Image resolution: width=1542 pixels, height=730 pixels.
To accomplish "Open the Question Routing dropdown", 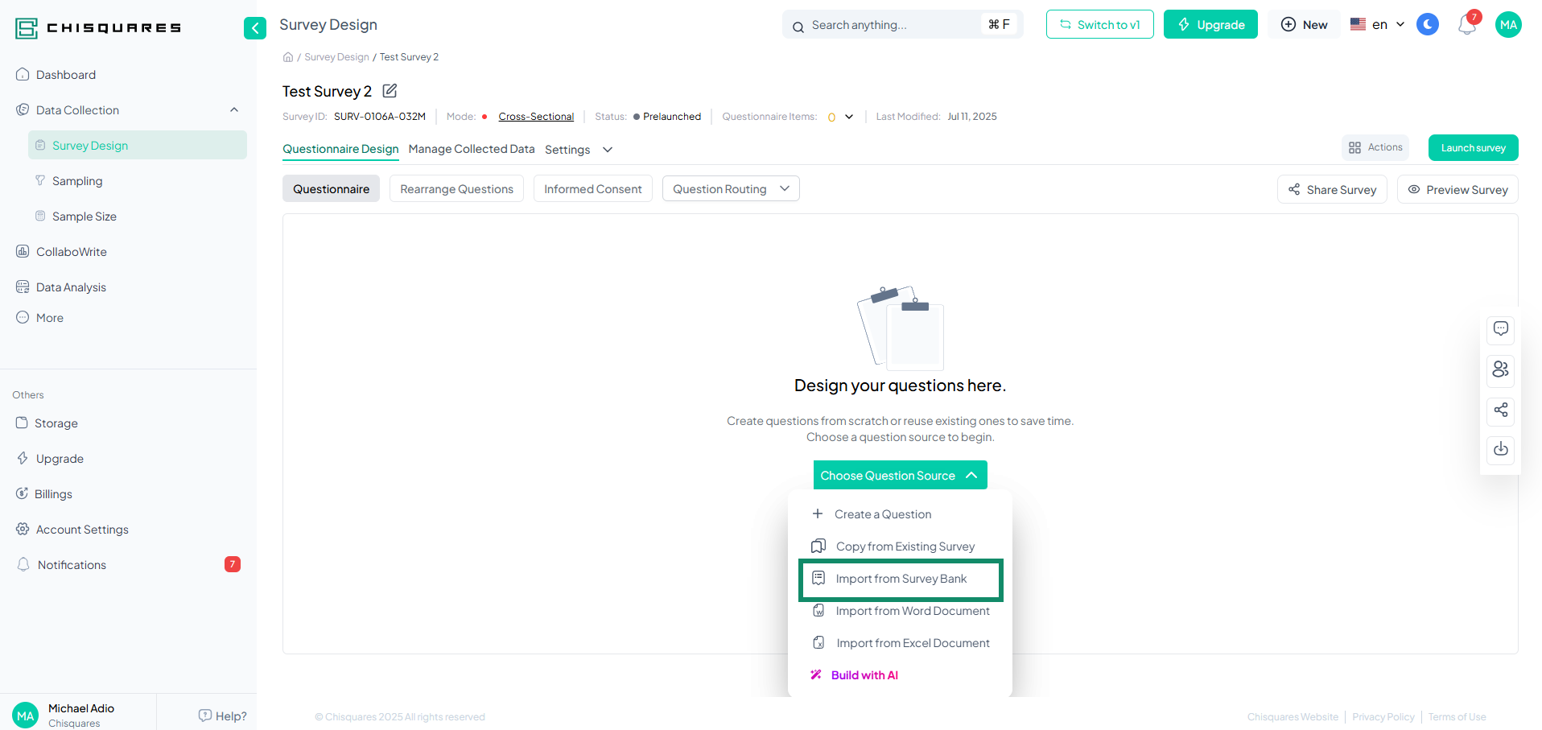I will pyautogui.click(x=730, y=189).
